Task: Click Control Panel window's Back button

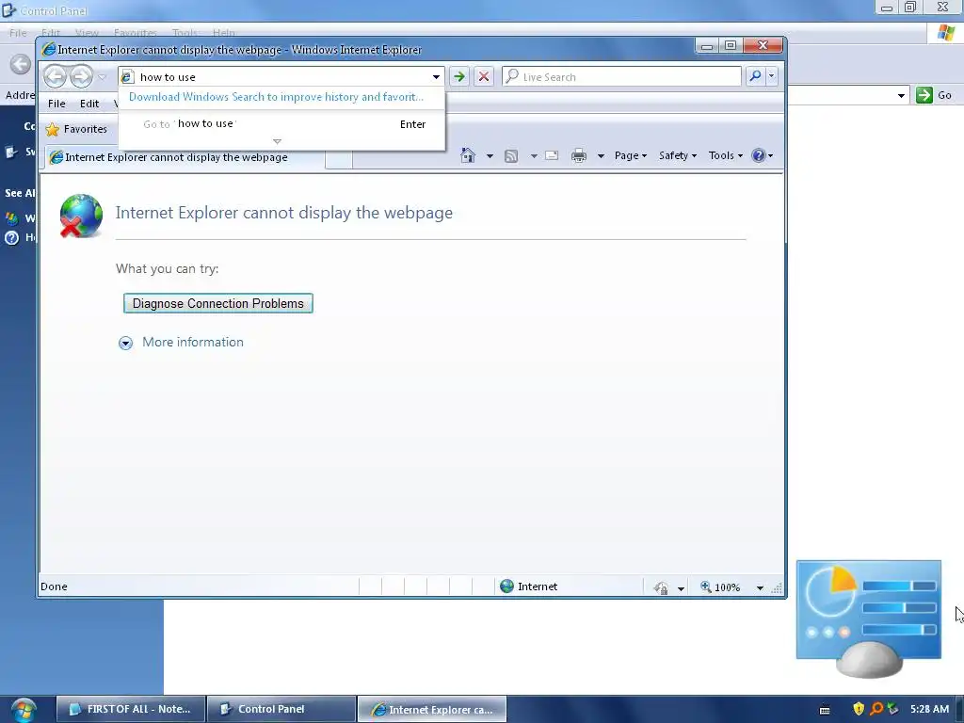Action: point(21,64)
